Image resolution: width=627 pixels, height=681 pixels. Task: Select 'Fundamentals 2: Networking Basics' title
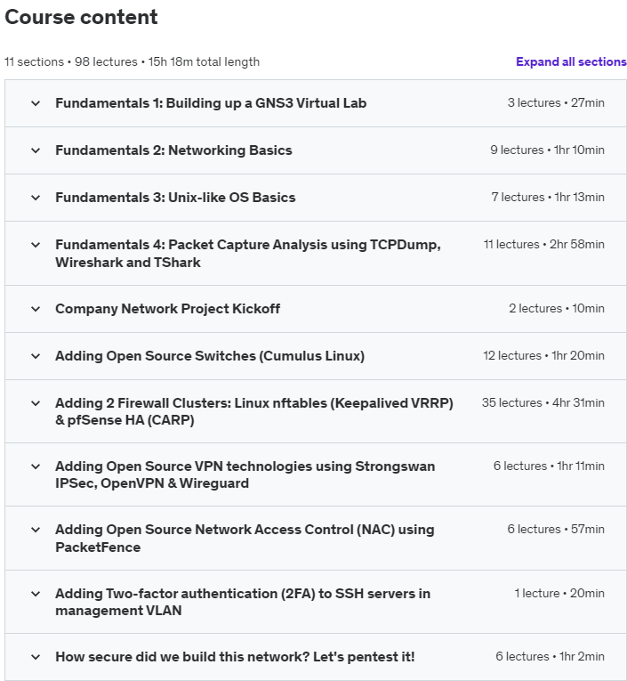click(173, 150)
